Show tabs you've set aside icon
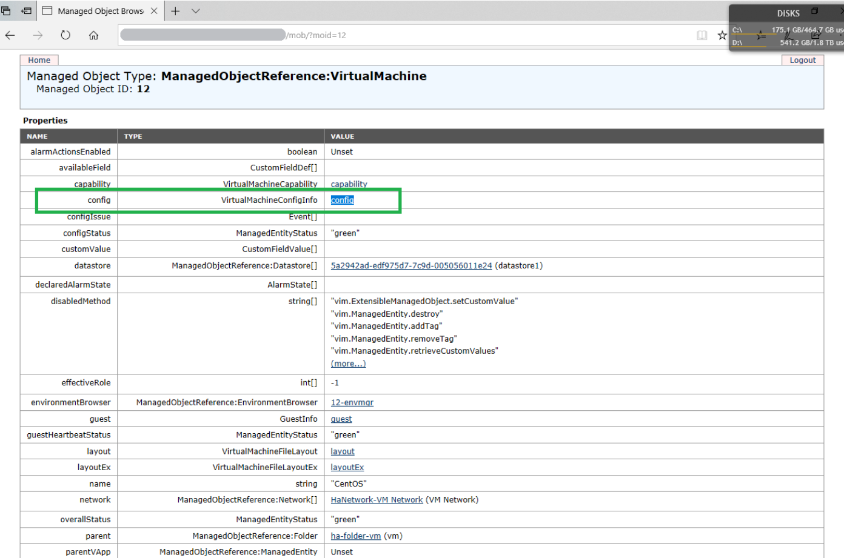Screen dimensions: 844x558 pyautogui.click(x=6, y=11)
